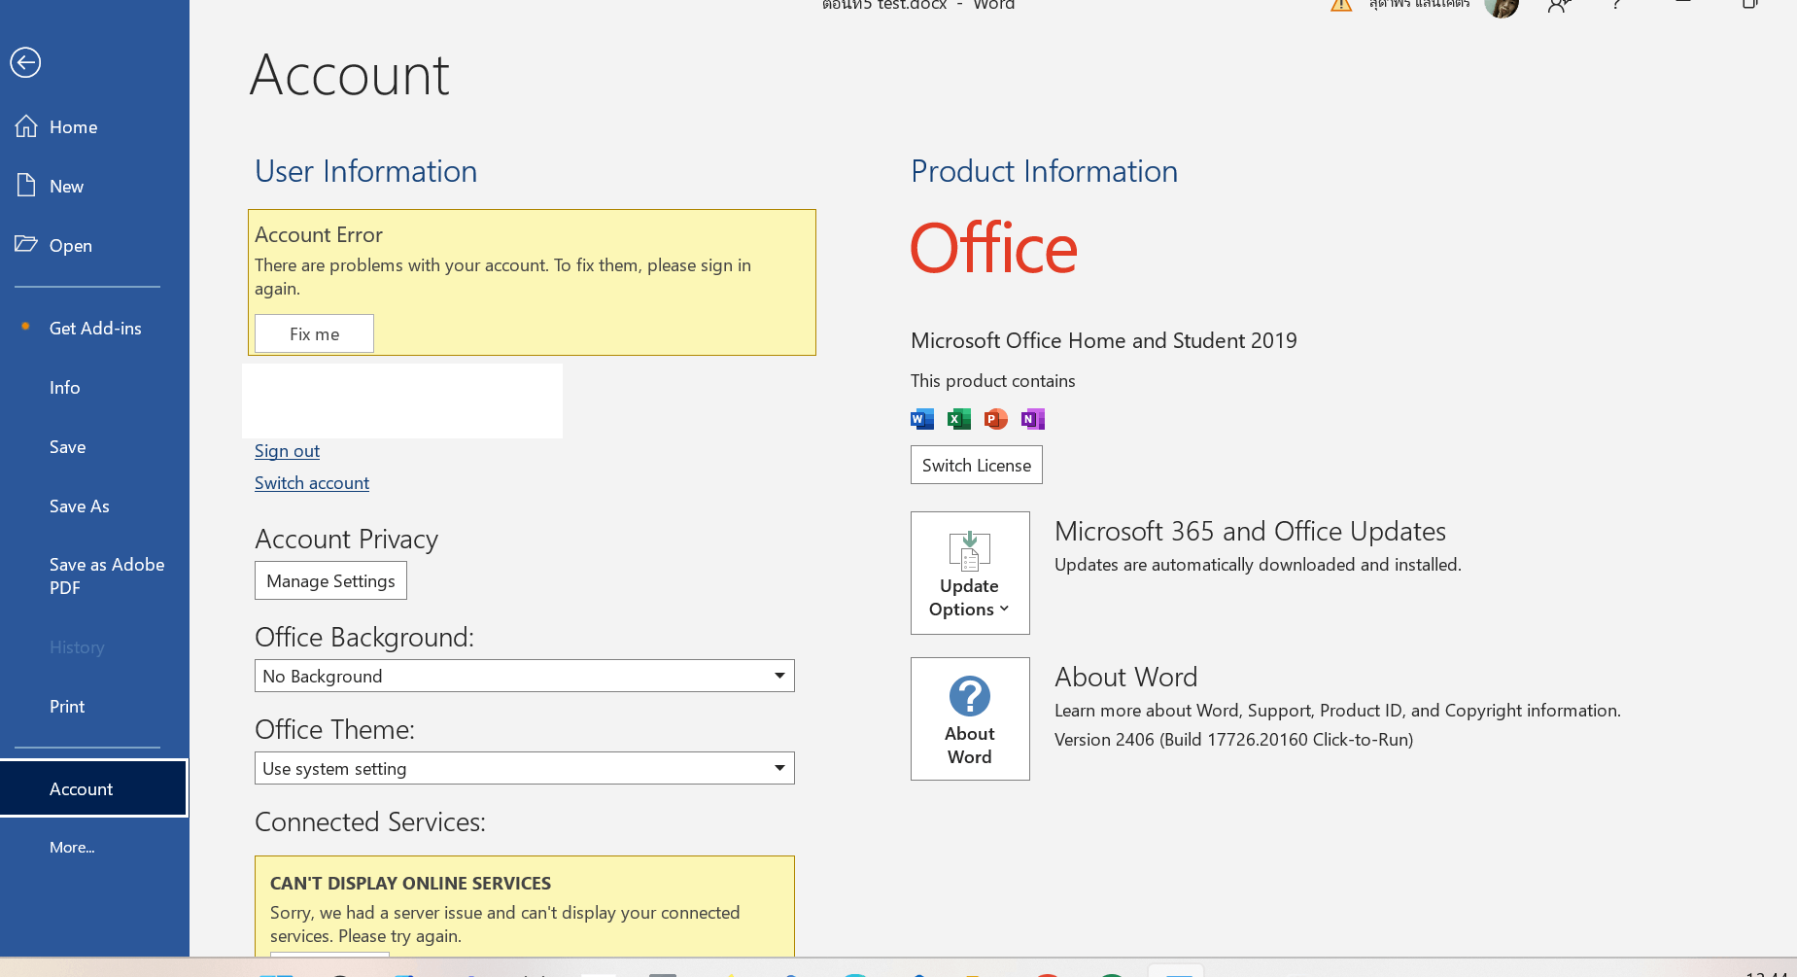The image size is (1797, 977).
Task: Click the Excel app icon
Action: (959, 419)
